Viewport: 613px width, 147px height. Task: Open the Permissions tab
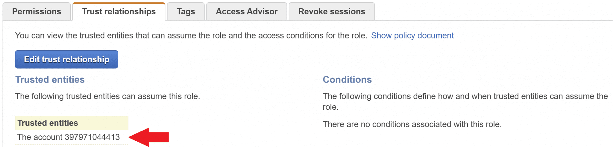pyautogui.click(x=37, y=12)
